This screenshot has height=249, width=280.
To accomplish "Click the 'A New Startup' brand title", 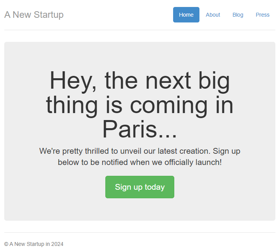I will click(34, 15).
